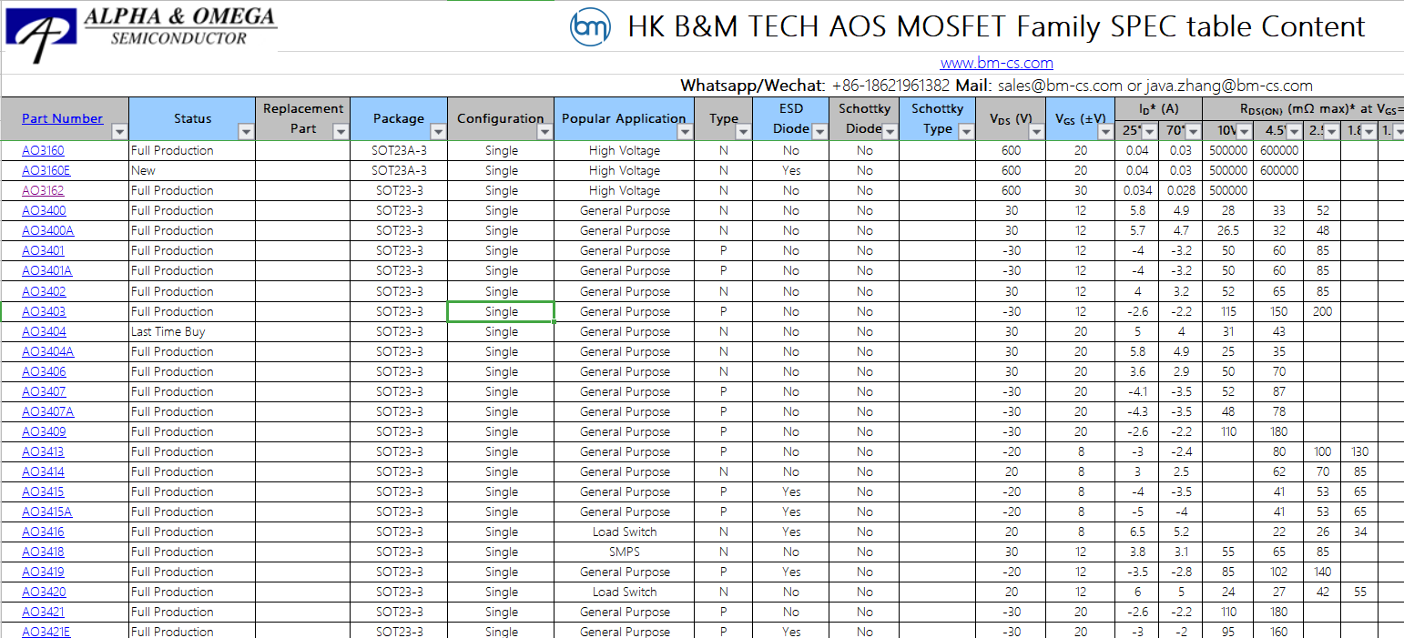1404x638 pixels.
Task: Select 'High Voltage' cell in AO3162 row
Action: point(624,190)
